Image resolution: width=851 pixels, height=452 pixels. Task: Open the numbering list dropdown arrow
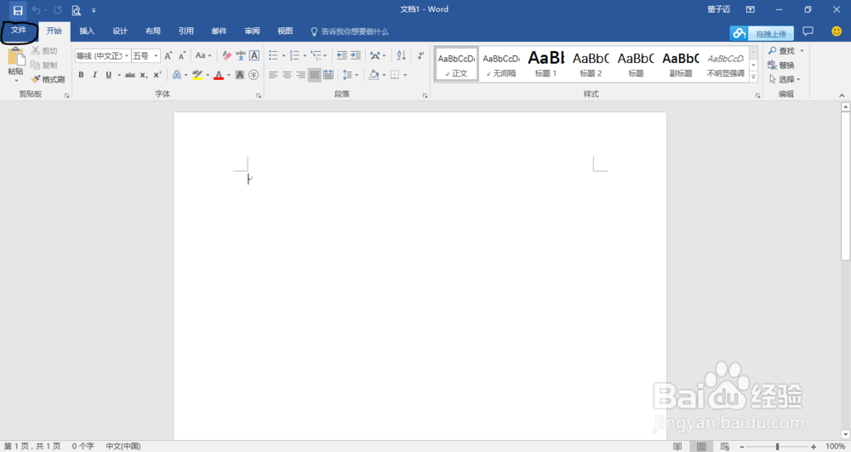coord(305,55)
